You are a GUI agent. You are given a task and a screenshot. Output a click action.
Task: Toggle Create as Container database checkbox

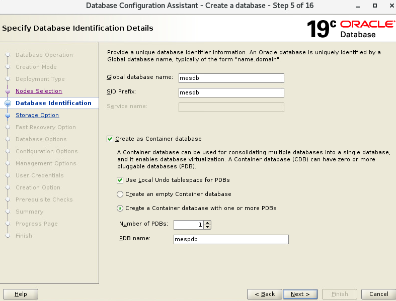point(110,139)
